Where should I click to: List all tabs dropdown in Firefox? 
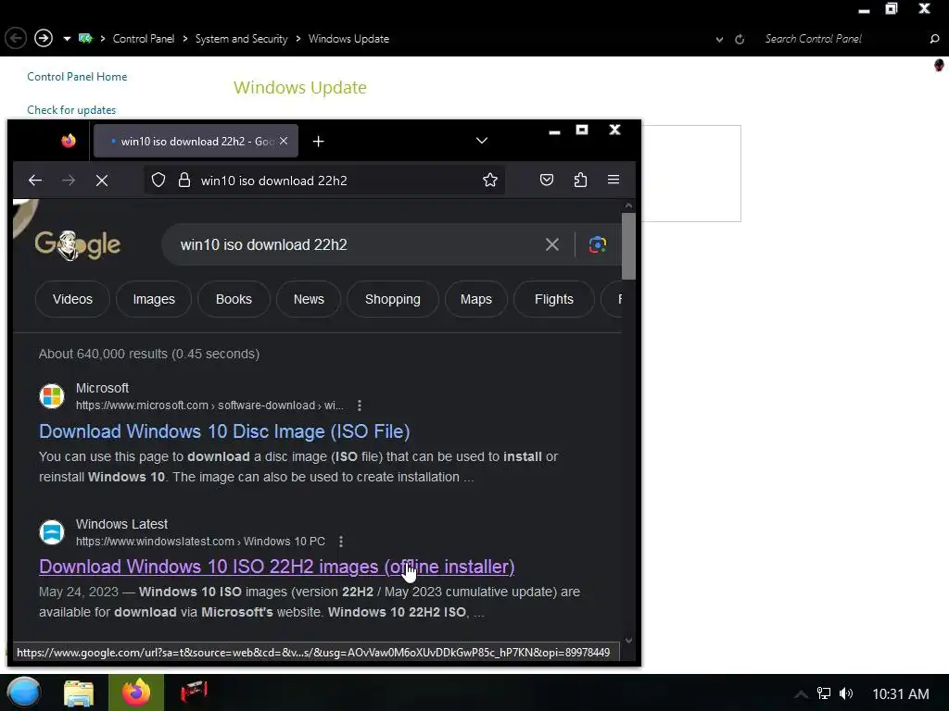482,141
